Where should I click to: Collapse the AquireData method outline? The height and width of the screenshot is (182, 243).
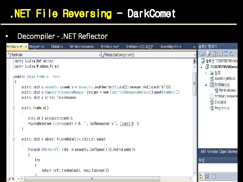tap(13, 139)
